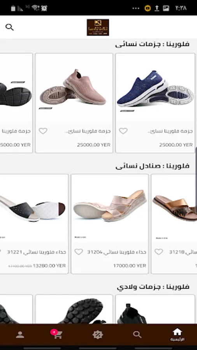Open product title حذاء فلورينا نسائي 31221
197x350 pixels.
(37, 252)
